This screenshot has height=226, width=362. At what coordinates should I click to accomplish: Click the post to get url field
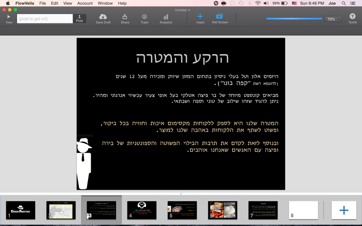click(x=45, y=19)
